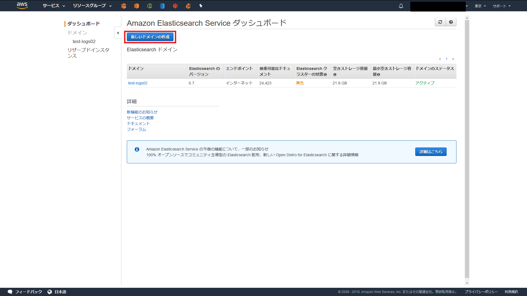Image resolution: width=527 pixels, height=296 pixels.
Task: Refresh the Elasticsearch dashboard
Action: (440, 22)
